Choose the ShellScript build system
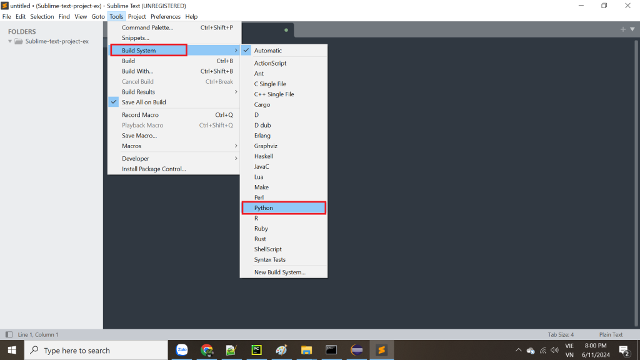 pos(284,249)
